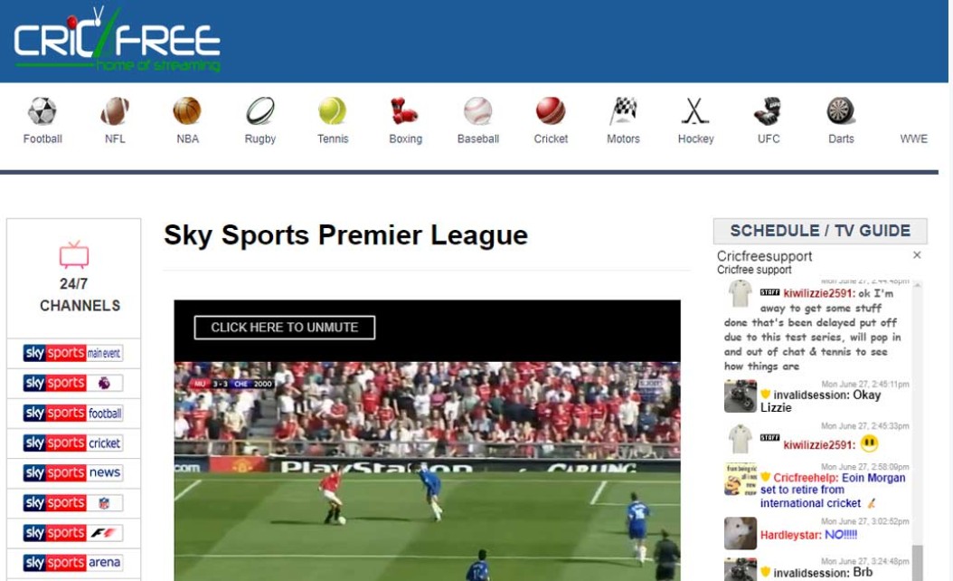Open the Schedule / TV Guide button
Viewport: 953px width, 581px height.
click(x=820, y=231)
